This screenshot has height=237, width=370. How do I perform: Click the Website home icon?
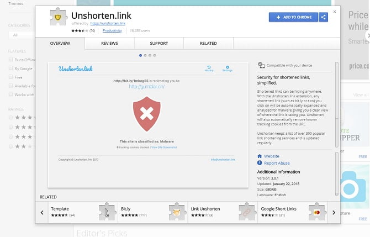click(260, 156)
